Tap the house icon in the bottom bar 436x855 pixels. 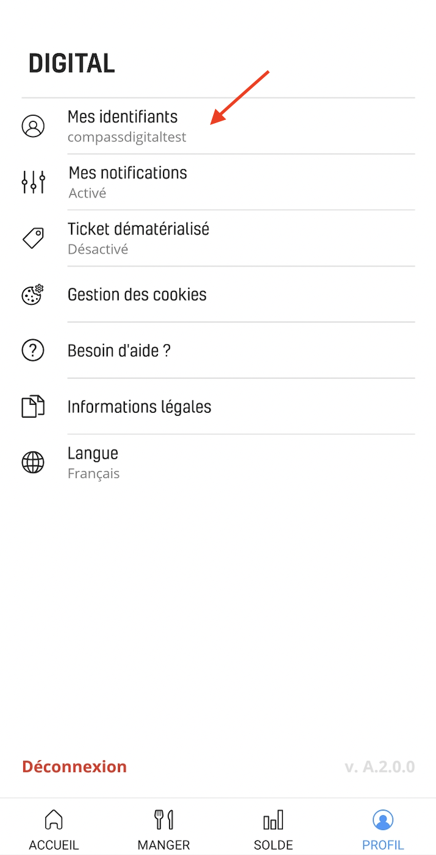(54, 819)
